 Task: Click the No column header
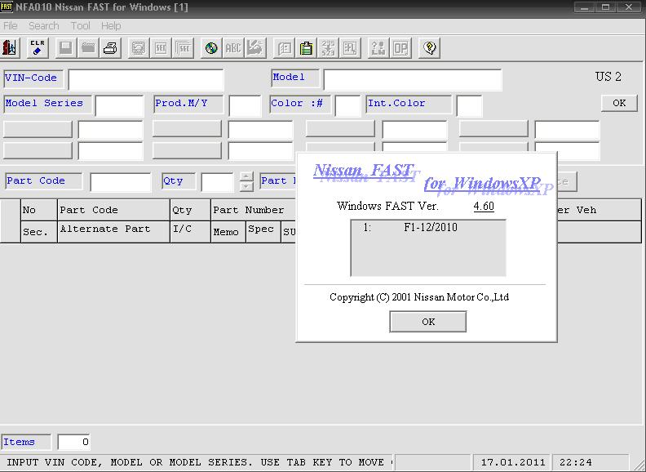pos(38,210)
